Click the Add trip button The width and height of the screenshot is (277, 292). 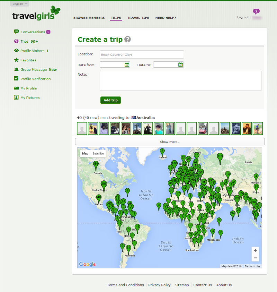pos(110,100)
